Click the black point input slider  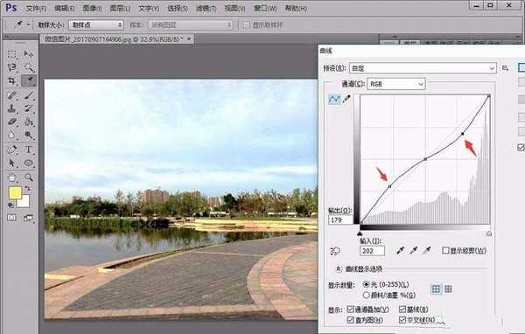pyautogui.click(x=360, y=233)
